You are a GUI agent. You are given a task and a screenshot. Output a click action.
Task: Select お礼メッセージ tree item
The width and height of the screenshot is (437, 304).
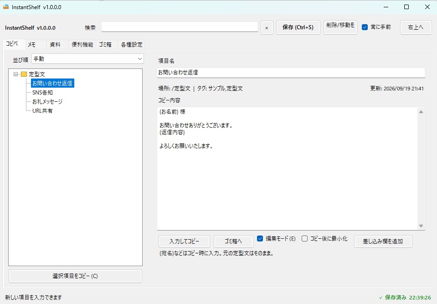pyautogui.click(x=47, y=102)
